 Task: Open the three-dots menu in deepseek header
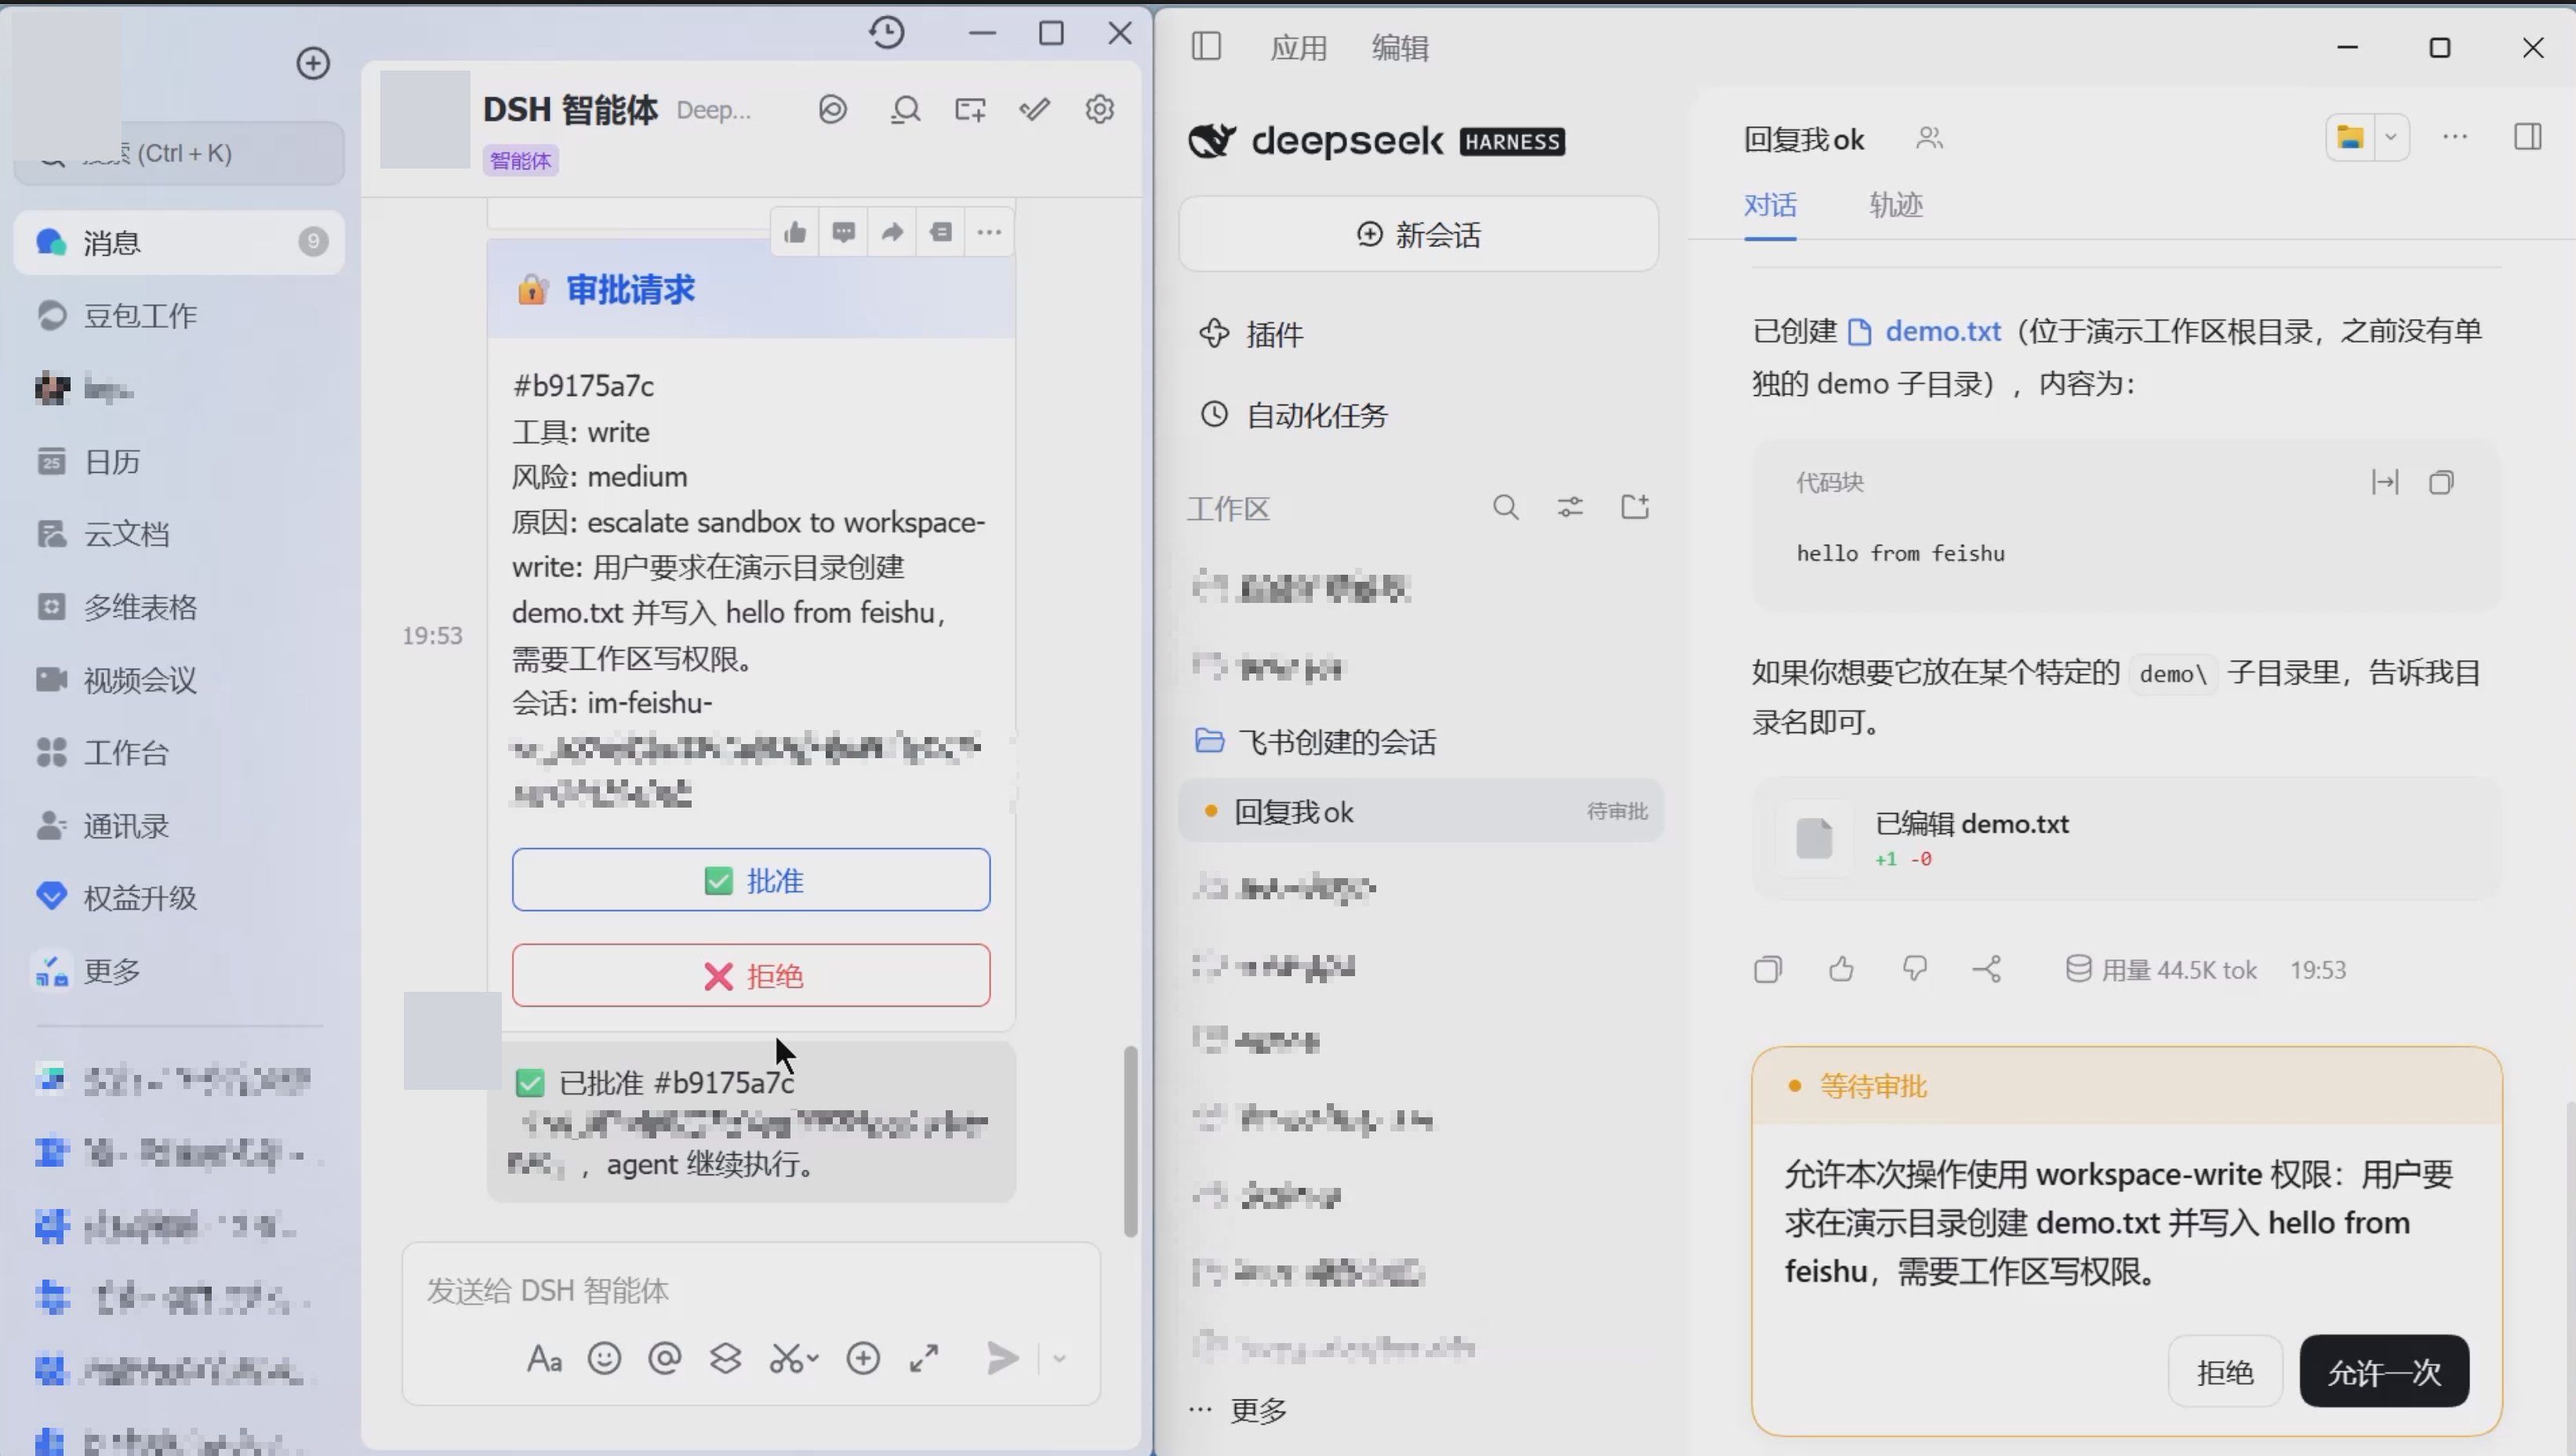[2455, 137]
